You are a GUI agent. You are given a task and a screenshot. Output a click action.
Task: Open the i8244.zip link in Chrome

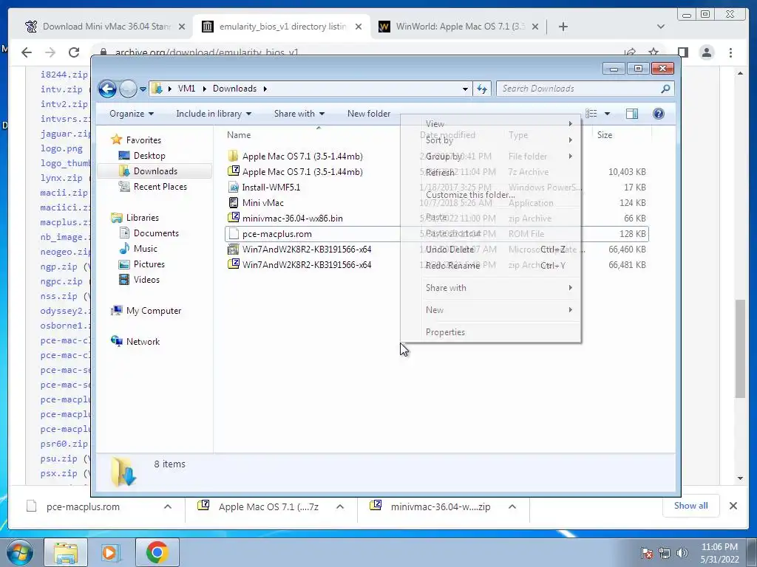pyautogui.click(x=64, y=75)
